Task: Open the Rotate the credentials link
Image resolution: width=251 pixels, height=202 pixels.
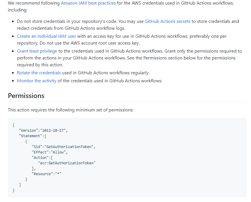Action: [x=39, y=73]
